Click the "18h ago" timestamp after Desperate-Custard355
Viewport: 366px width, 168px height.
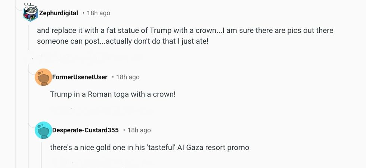pyautogui.click(x=139, y=130)
